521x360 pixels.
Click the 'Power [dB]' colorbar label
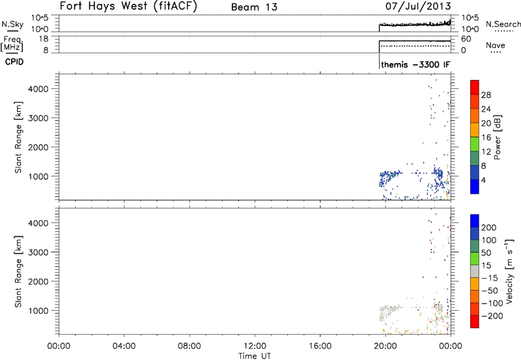[498, 137]
